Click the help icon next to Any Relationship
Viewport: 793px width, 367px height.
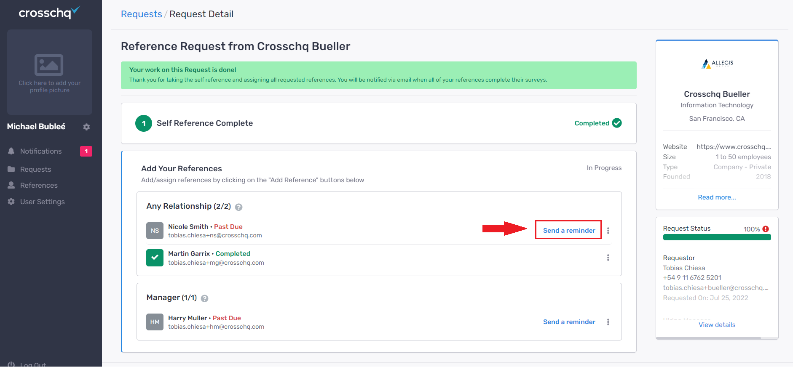[x=238, y=207]
